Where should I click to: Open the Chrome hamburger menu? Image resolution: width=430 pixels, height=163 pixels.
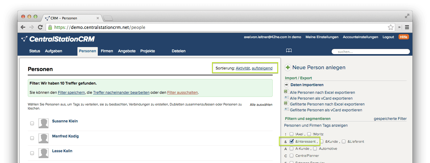(x=407, y=27)
